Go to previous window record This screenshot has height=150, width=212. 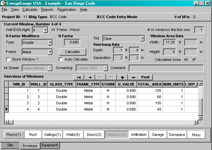coord(90,77)
